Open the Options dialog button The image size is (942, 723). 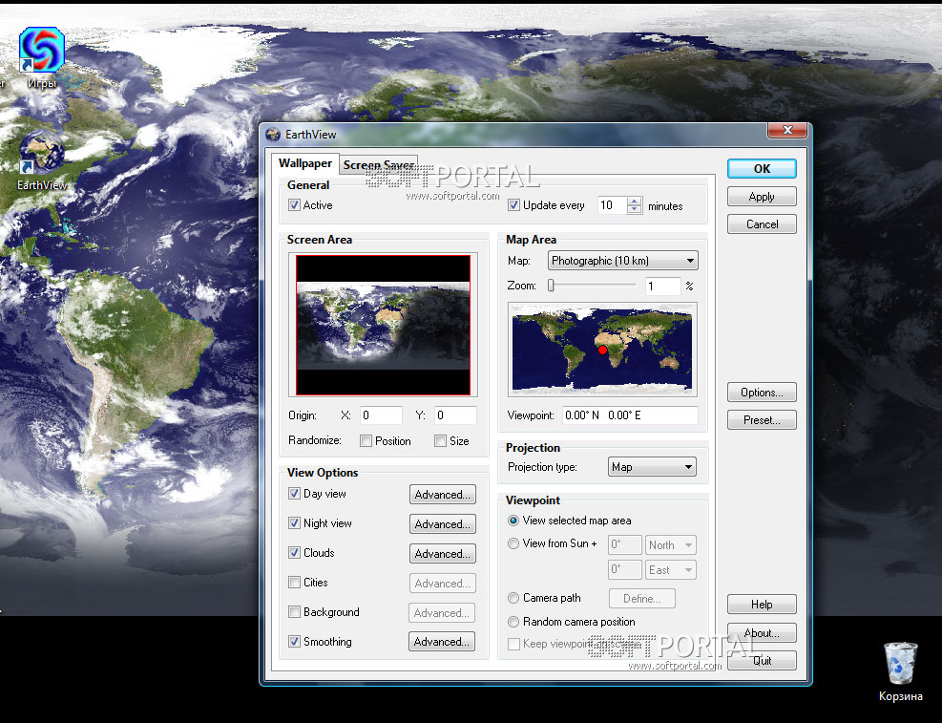(x=762, y=393)
